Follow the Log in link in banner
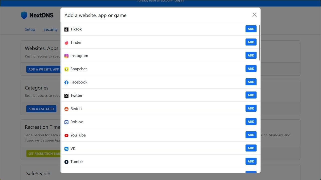 (x=179, y=1)
